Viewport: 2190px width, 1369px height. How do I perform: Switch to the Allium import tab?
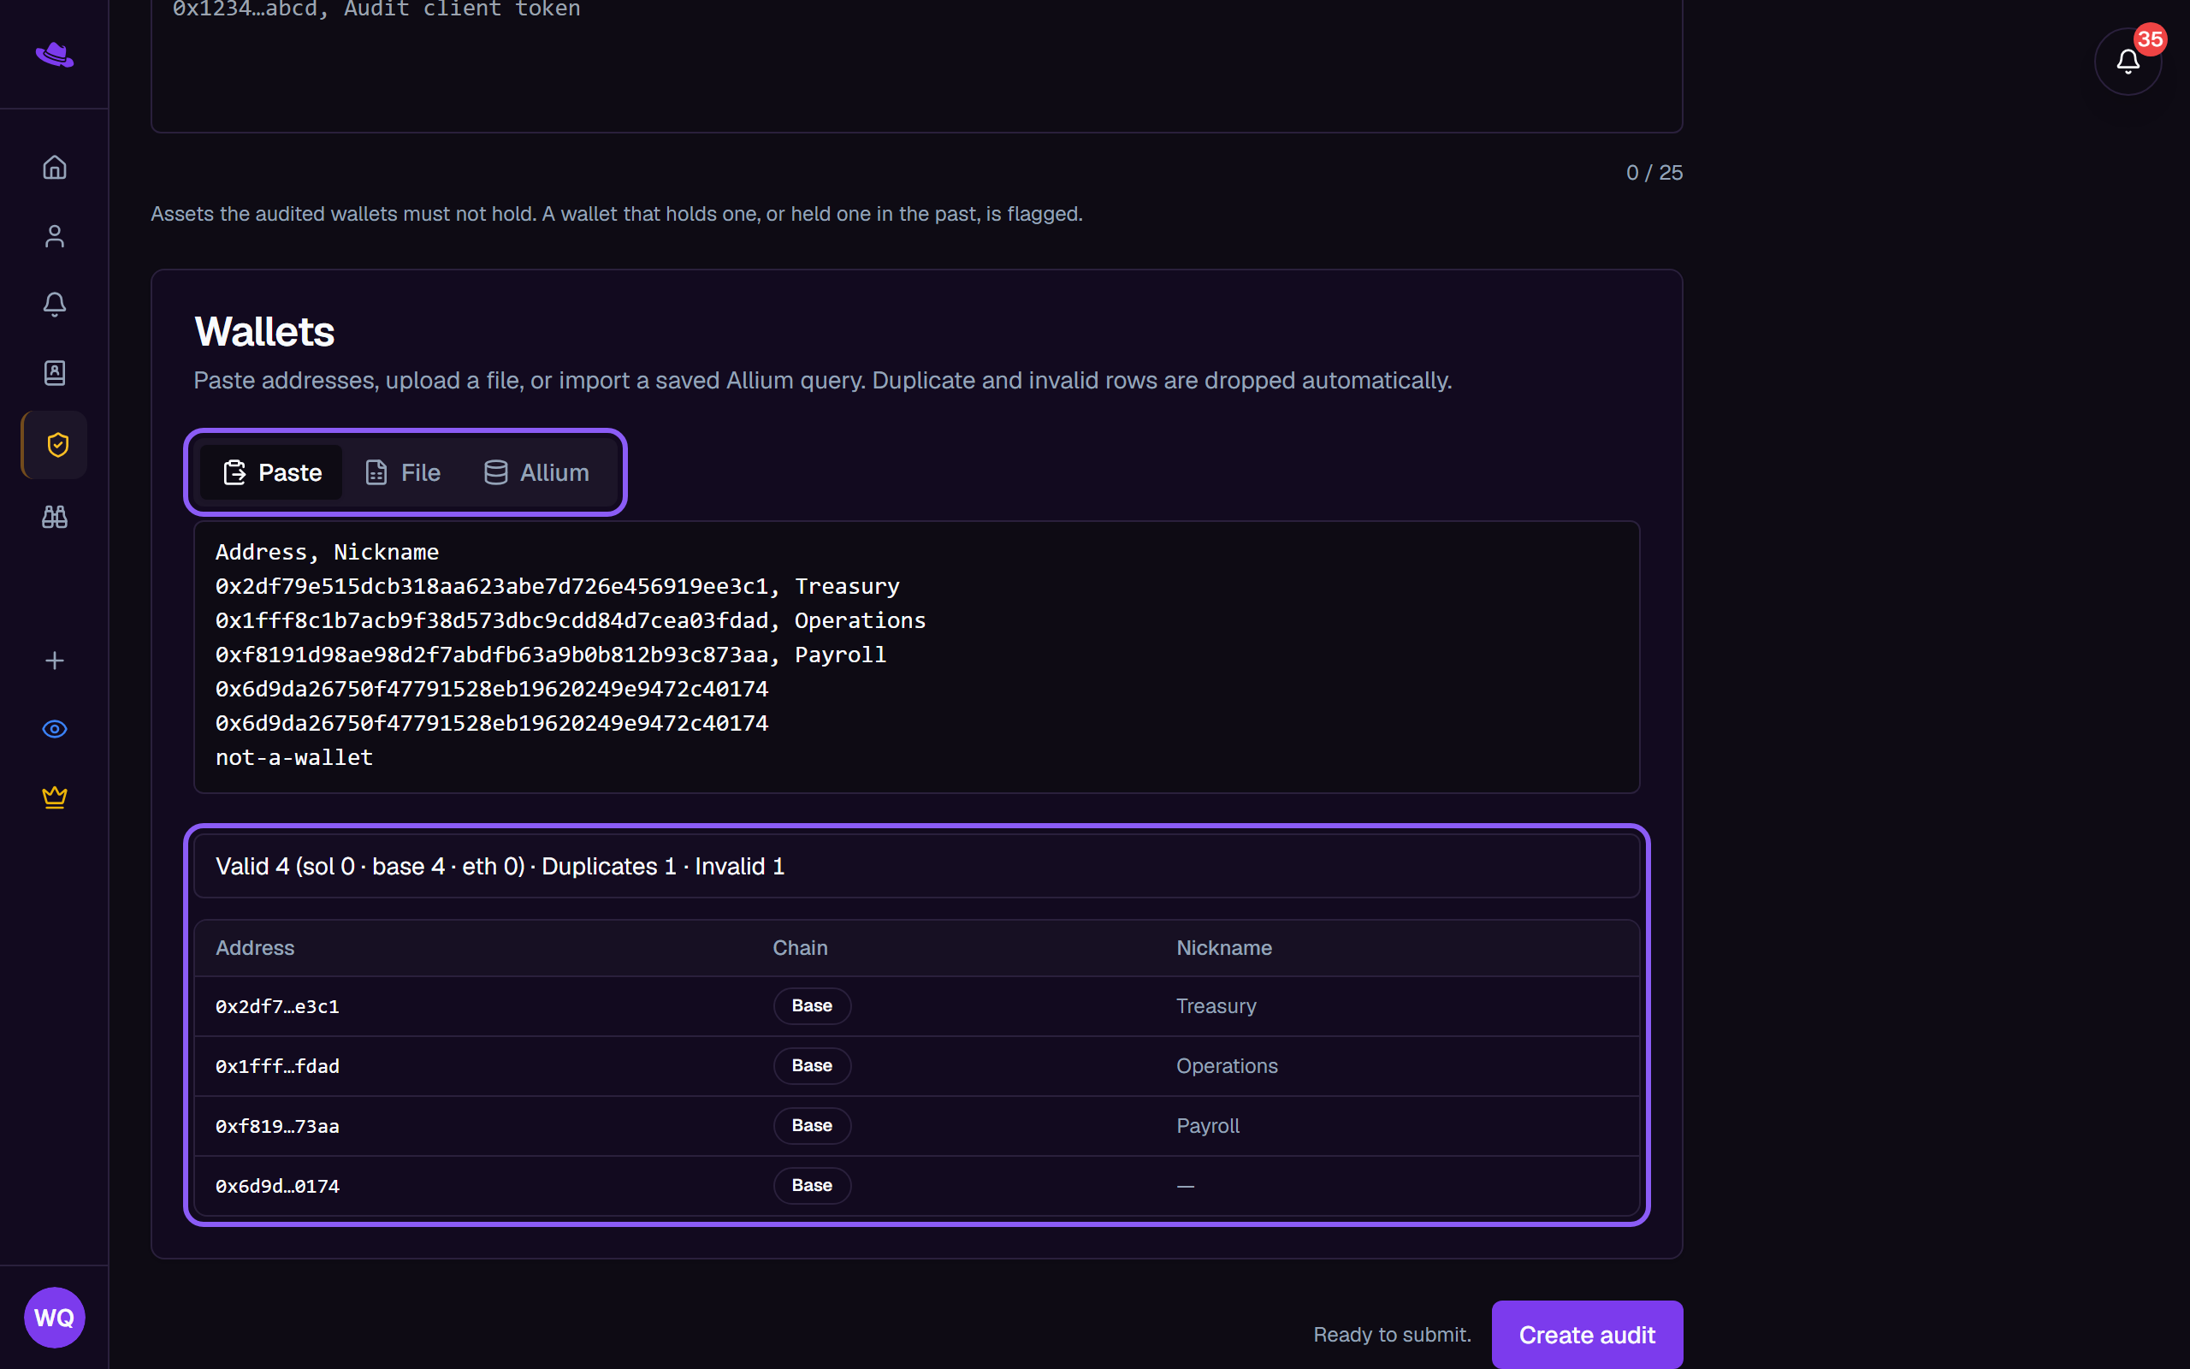pos(536,472)
